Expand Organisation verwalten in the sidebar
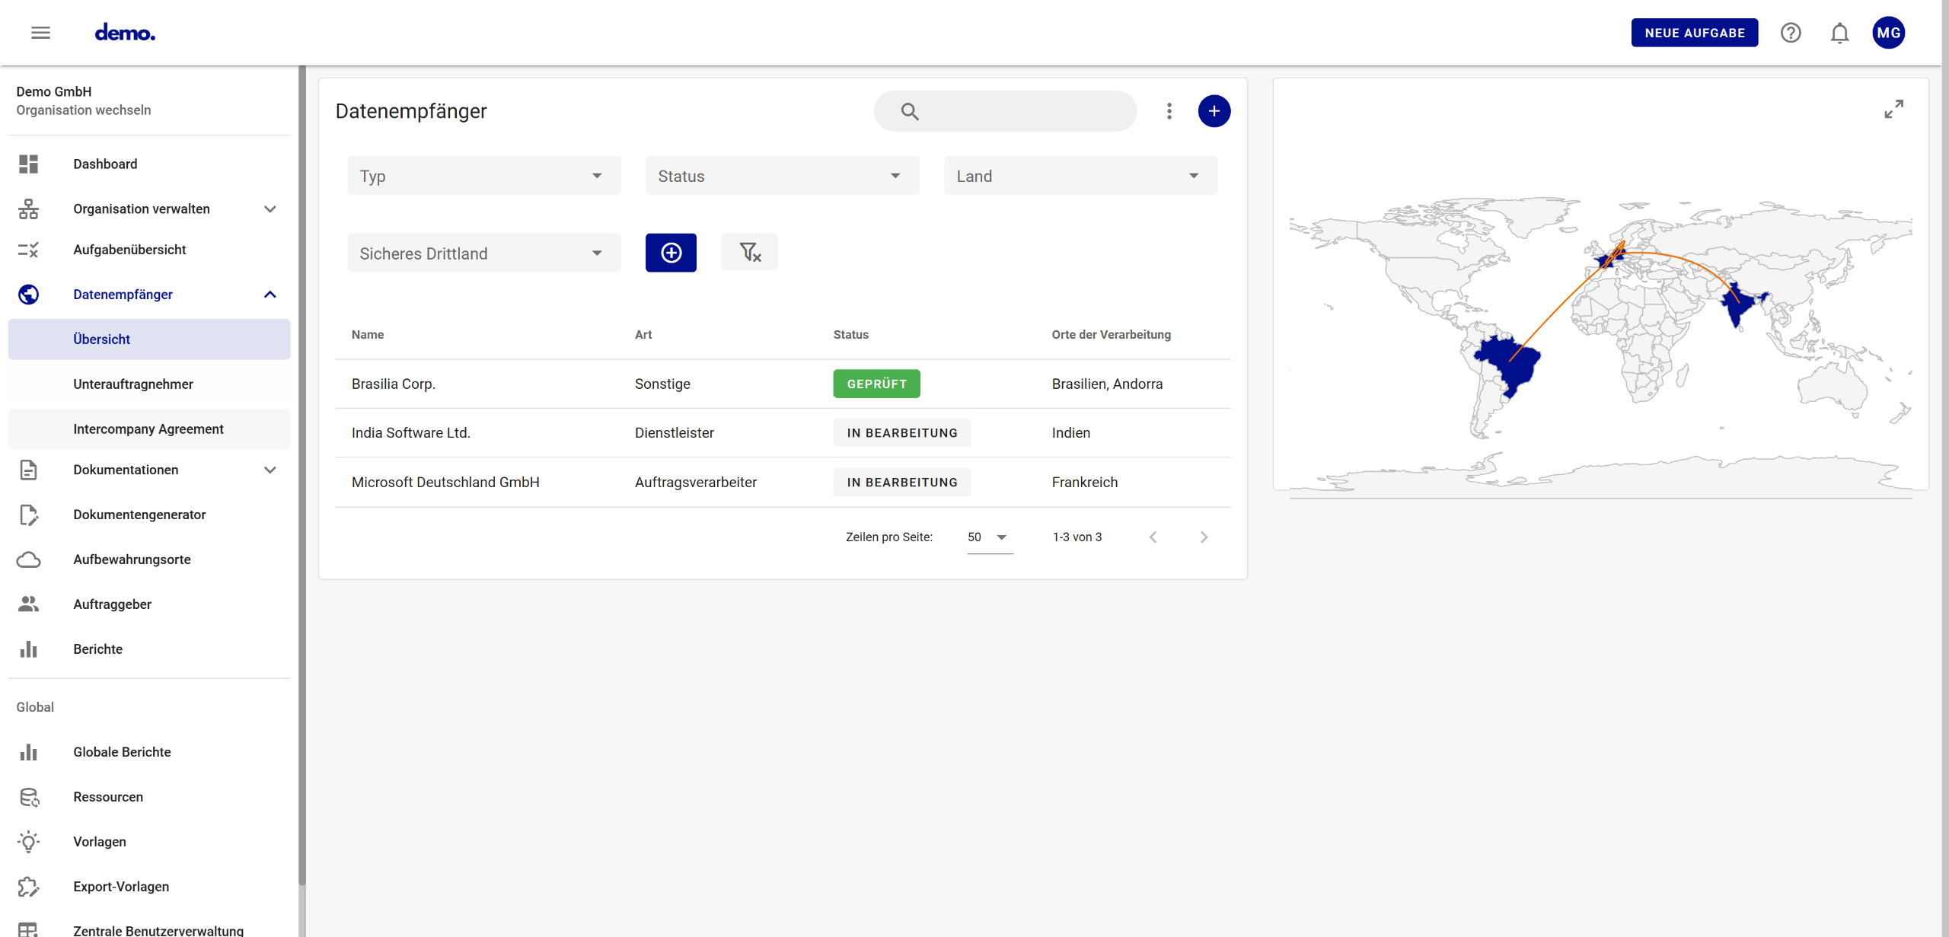This screenshot has width=1949, height=937. [270, 209]
